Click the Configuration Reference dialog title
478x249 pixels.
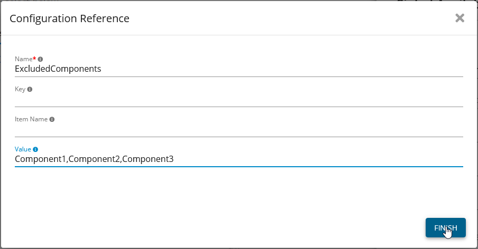(x=69, y=18)
